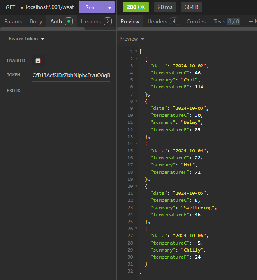257x280 pixels.
Task: Open the Cookies tab
Action: pos(196,21)
